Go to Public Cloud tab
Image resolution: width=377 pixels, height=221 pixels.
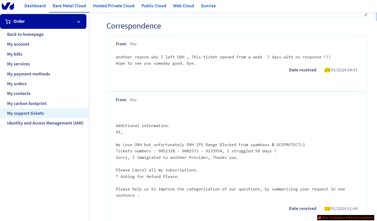(x=154, y=6)
